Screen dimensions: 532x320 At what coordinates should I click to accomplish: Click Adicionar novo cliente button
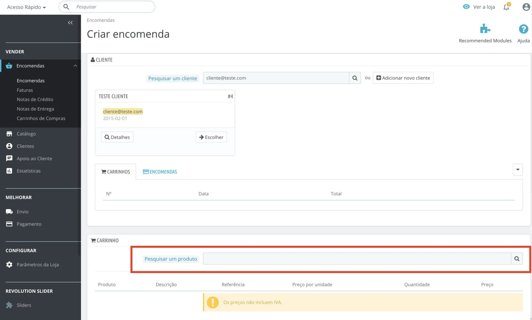(403, 78)
